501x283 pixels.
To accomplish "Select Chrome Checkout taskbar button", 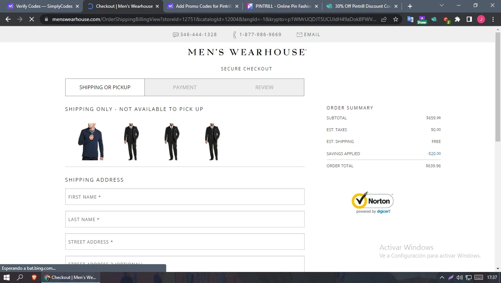I will coord(70,277).
